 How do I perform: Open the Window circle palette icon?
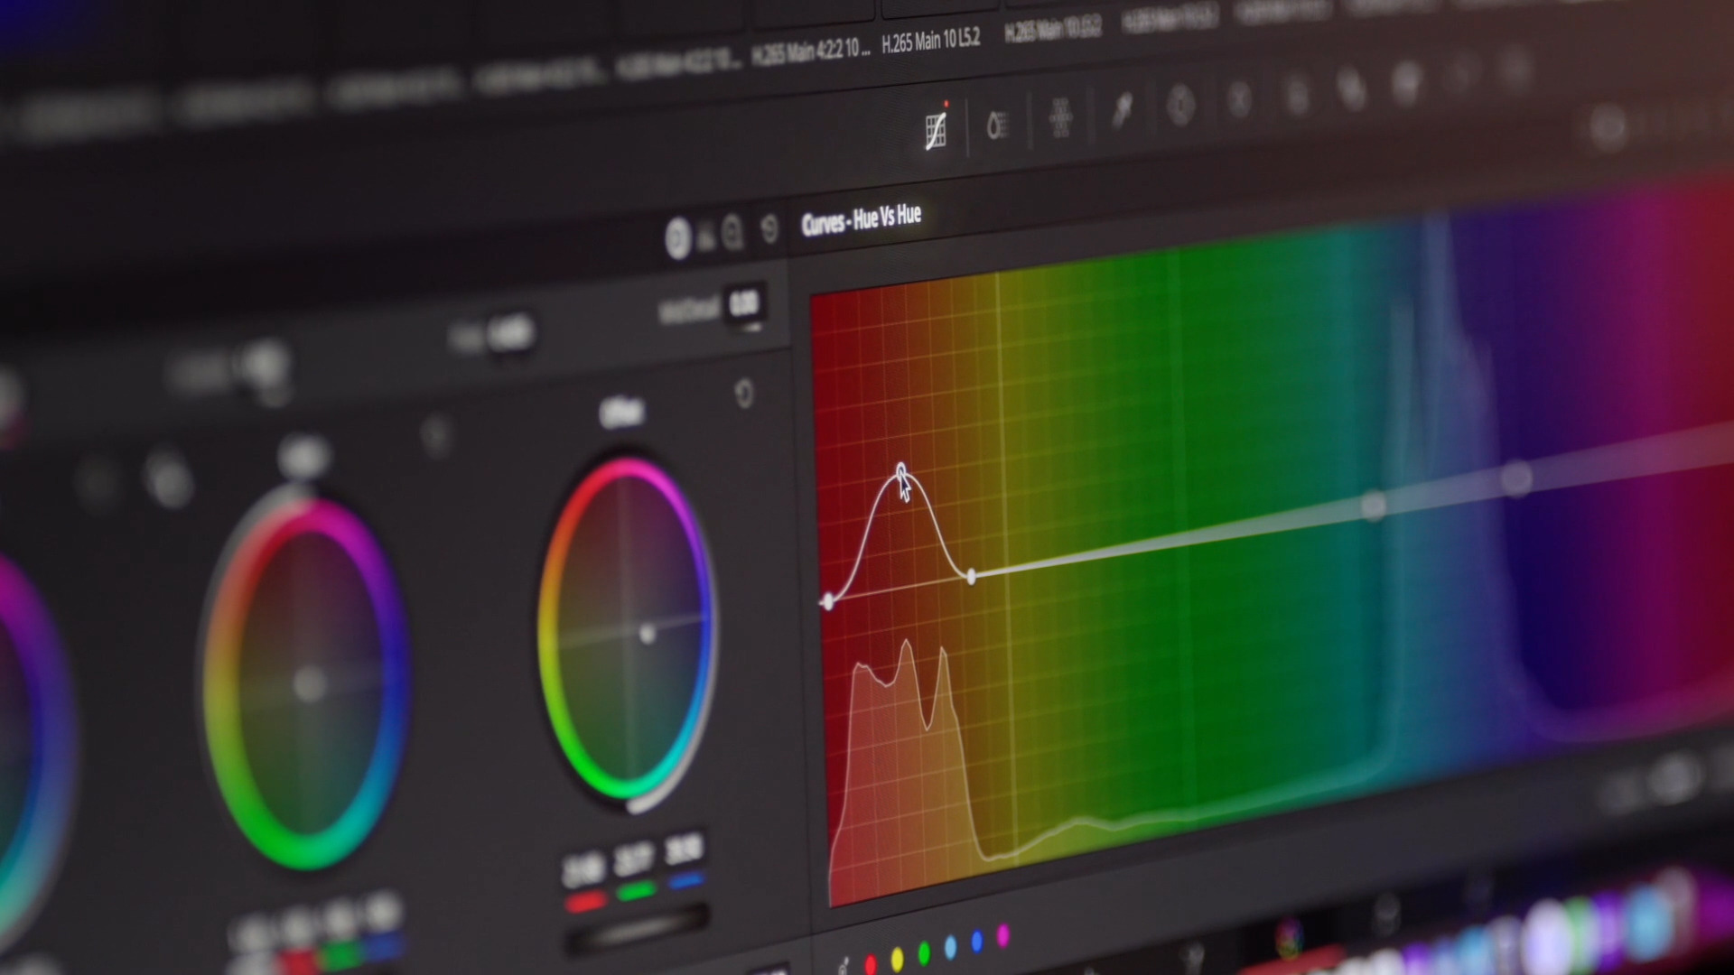coord(1180,106)
